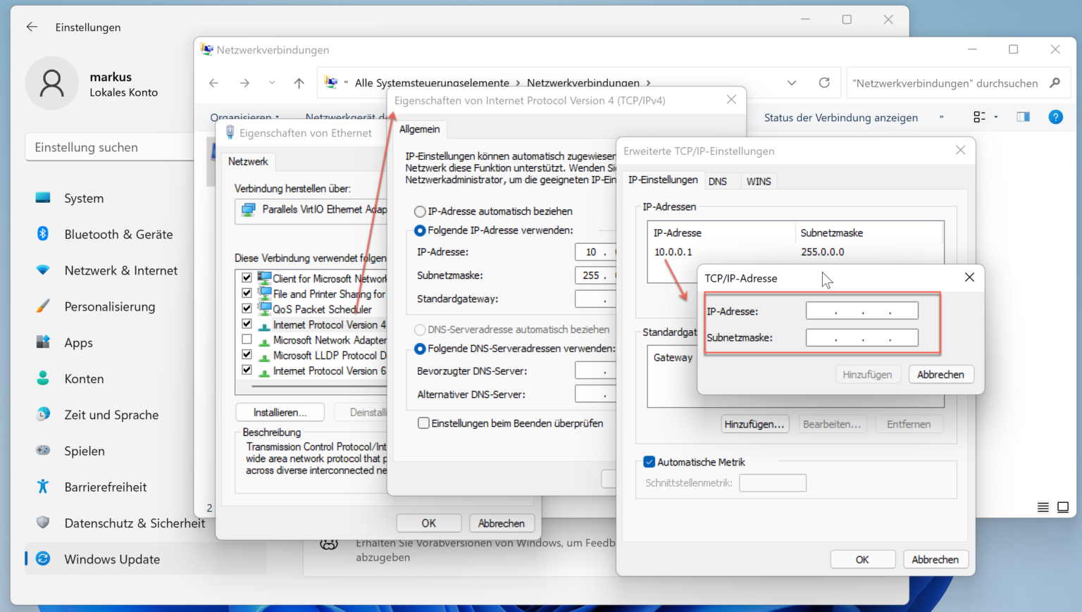Disable Automatische Metrik
1082x612 pixels.
649,461
